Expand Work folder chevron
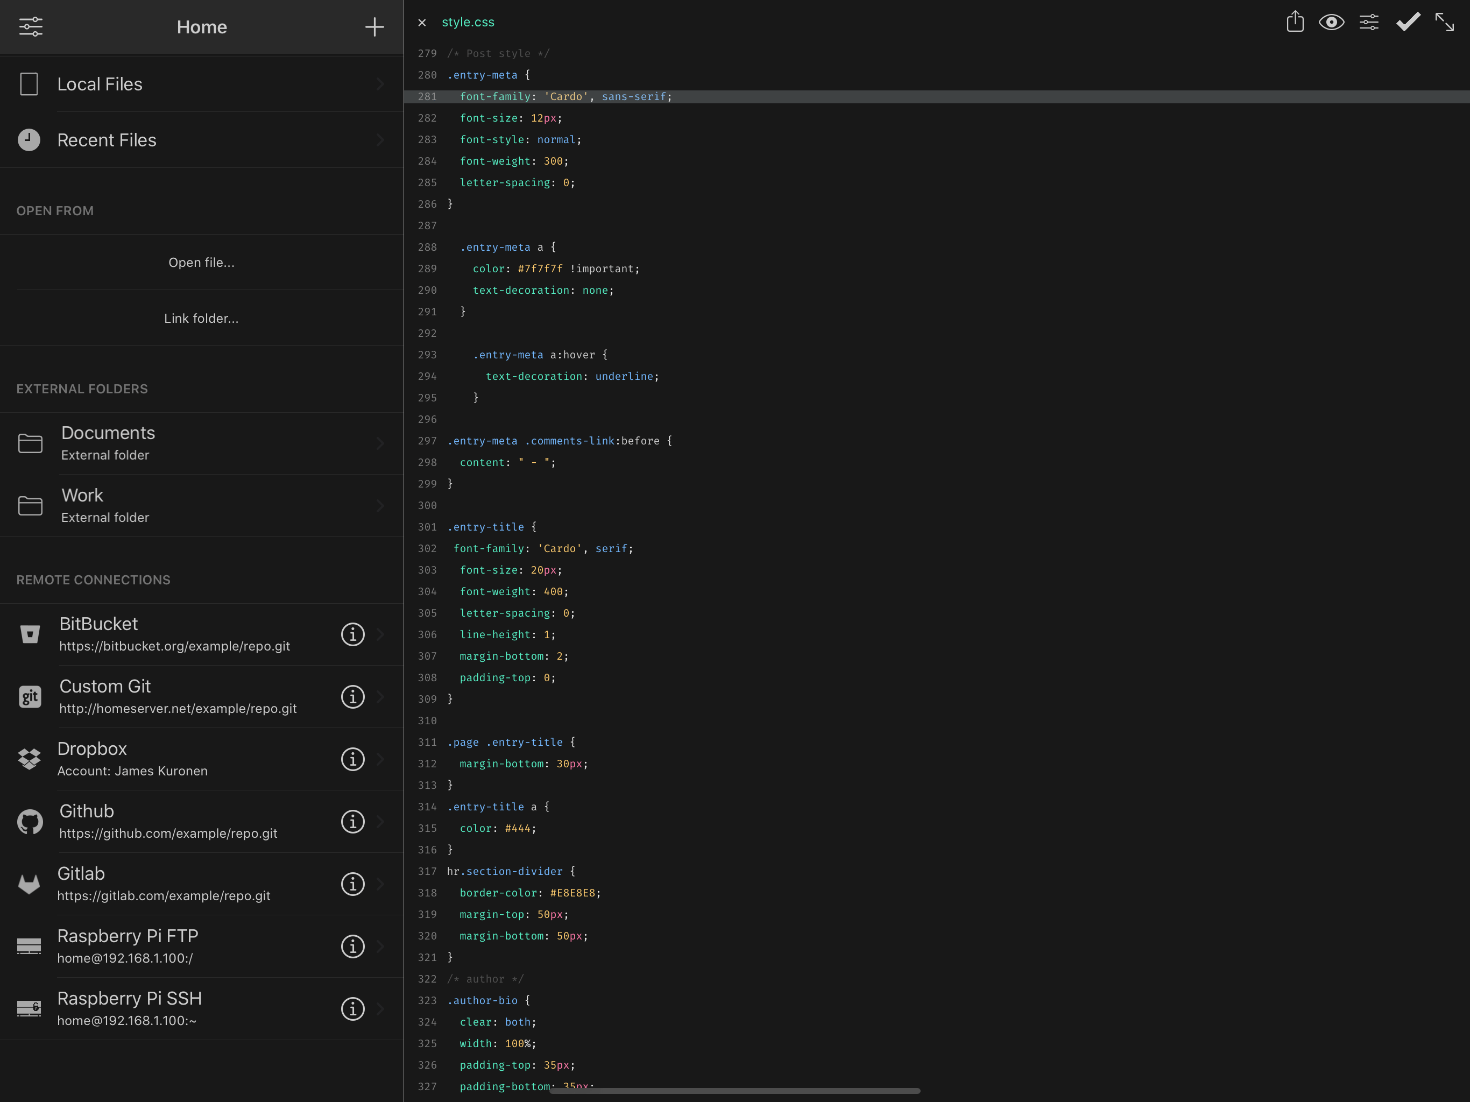Image resolution: width=1470 pixels, height=1102 pixels. point(381,505)
